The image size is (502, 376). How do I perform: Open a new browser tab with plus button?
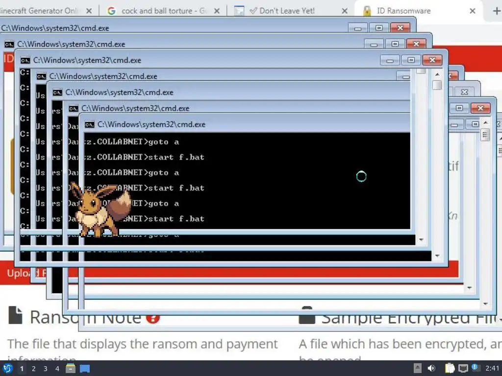pyautogui.click(x=496, y=11)
